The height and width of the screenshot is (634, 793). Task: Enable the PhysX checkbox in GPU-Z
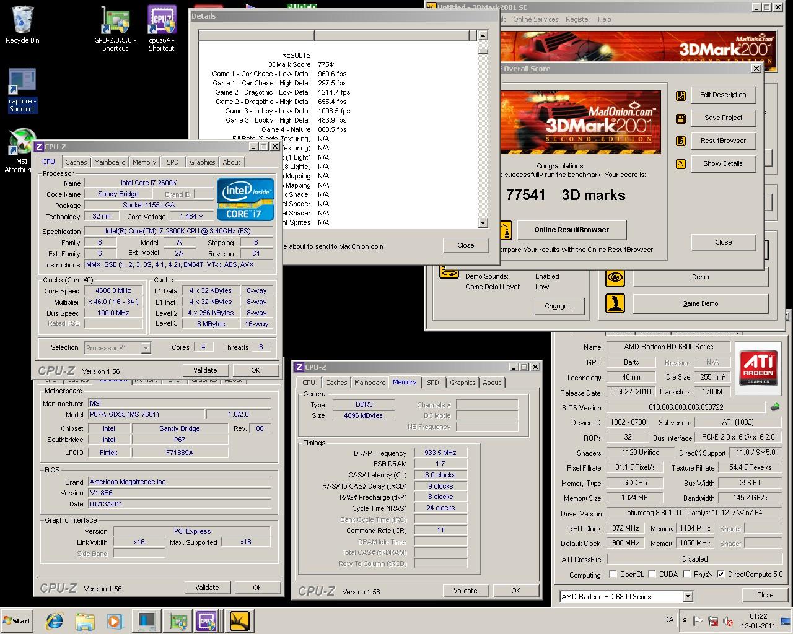coord(686,575)
